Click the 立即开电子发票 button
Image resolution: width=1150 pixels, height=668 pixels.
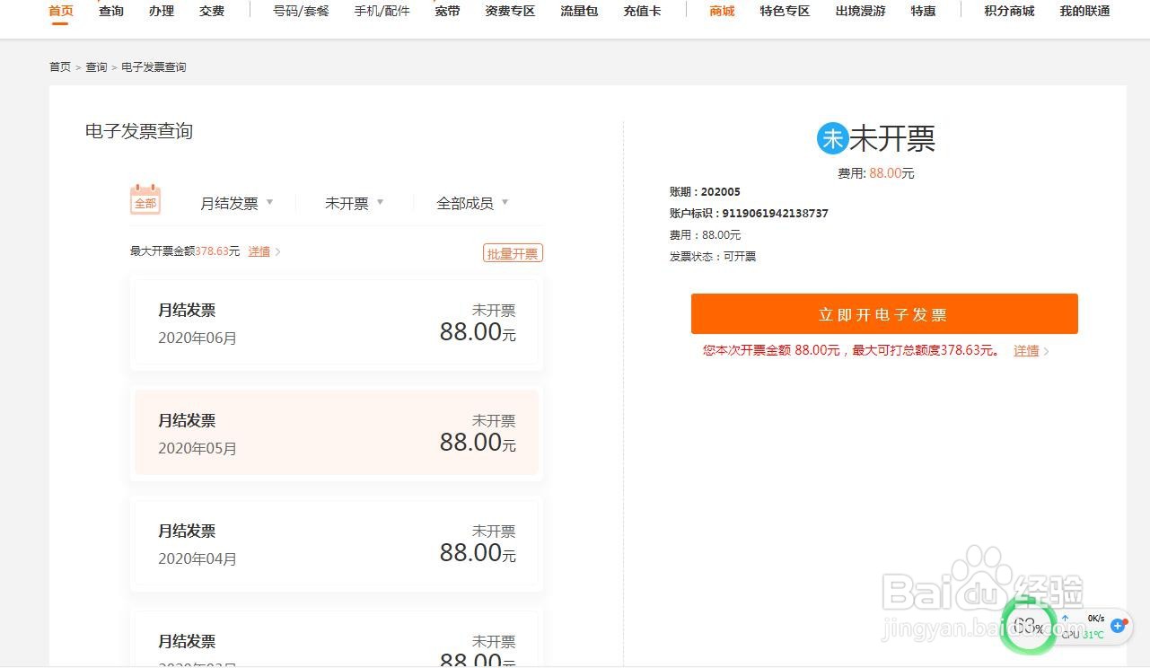884,313
